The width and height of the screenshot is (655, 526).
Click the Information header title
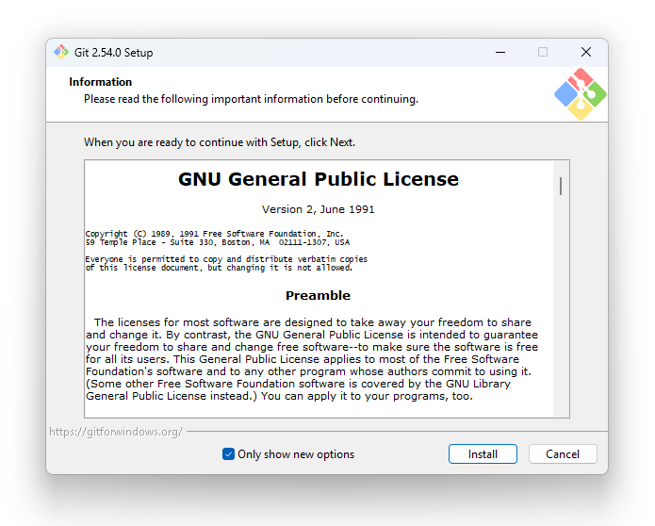[100, 82]
